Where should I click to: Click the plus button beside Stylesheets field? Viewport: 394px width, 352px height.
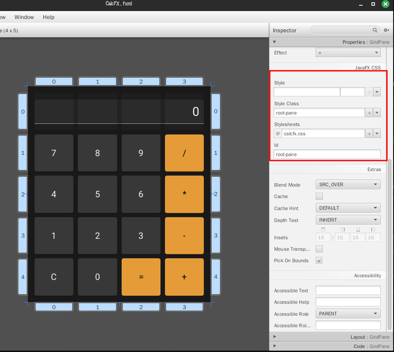[369, 134]
